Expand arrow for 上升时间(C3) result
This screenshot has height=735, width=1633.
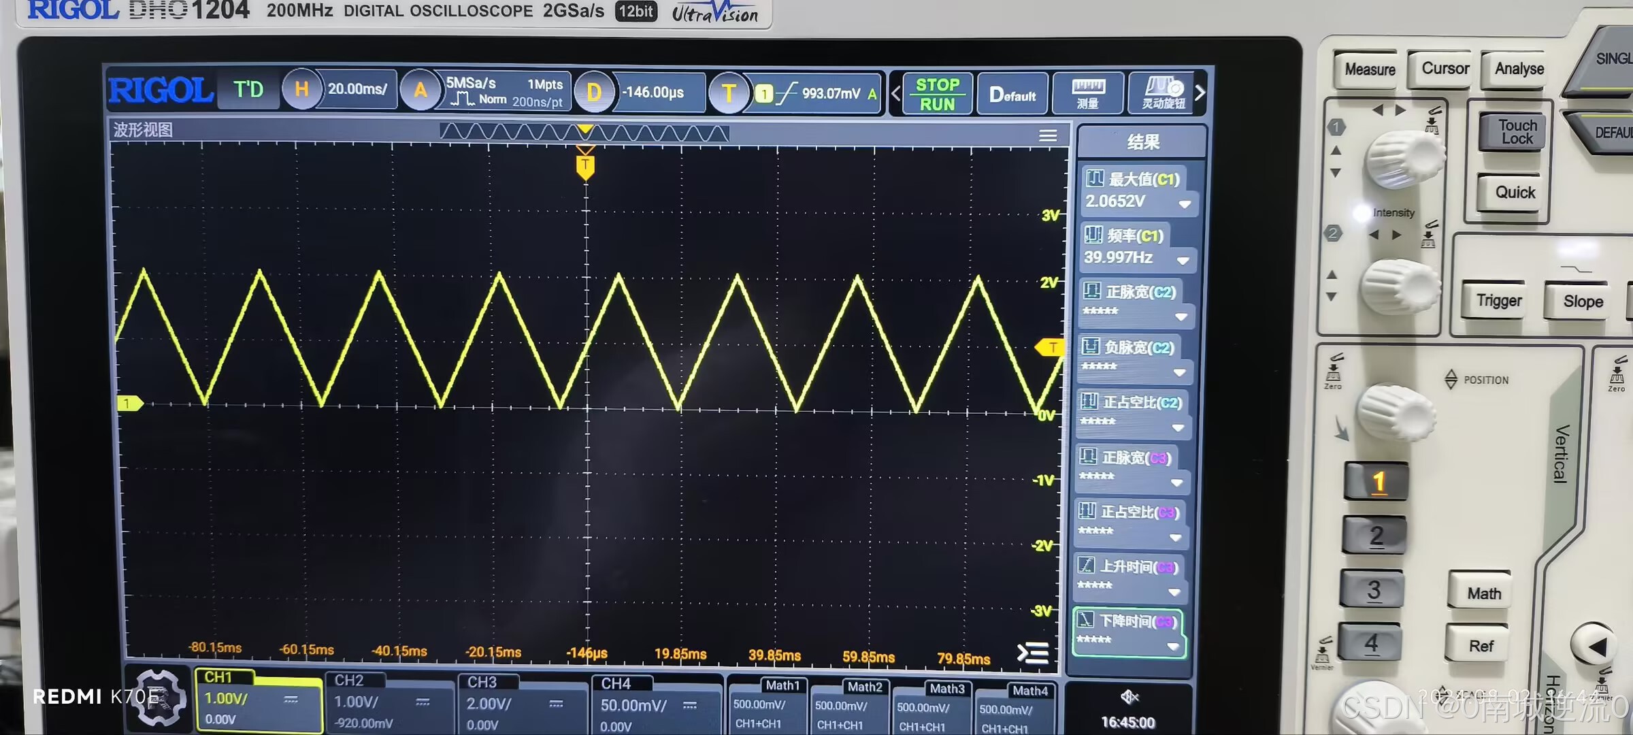tap(1174, 592)
